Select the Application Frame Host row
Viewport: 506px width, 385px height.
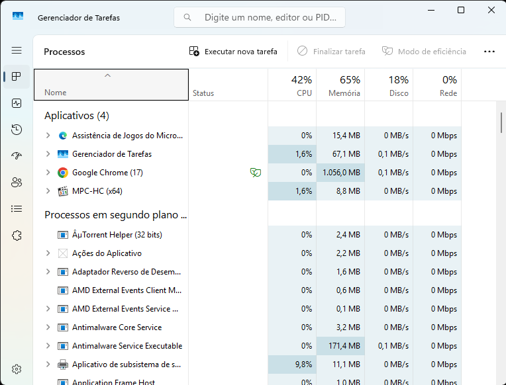[x=247, y=380]
